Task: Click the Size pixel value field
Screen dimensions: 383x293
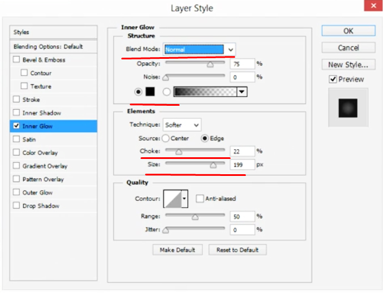Action: click(x=242, y=165)
